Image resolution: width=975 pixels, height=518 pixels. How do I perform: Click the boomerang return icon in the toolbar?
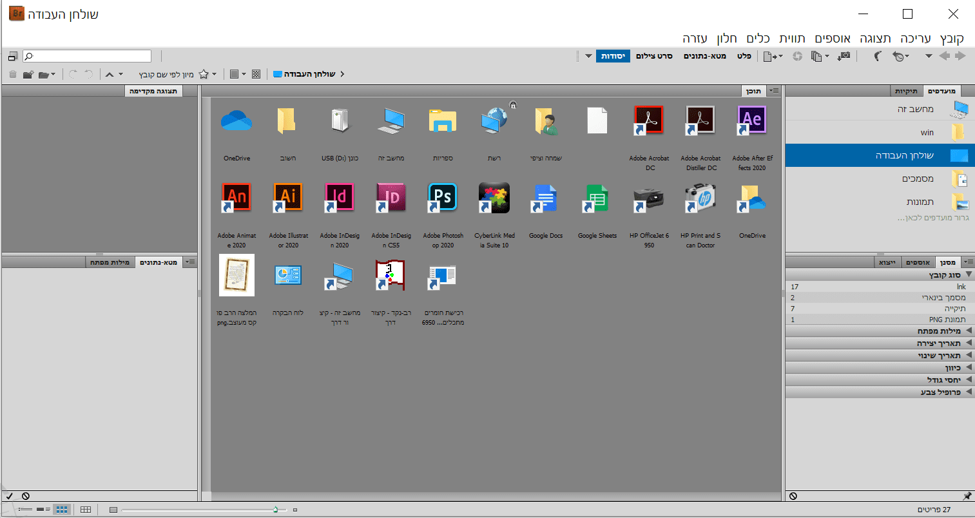[877, 56]
